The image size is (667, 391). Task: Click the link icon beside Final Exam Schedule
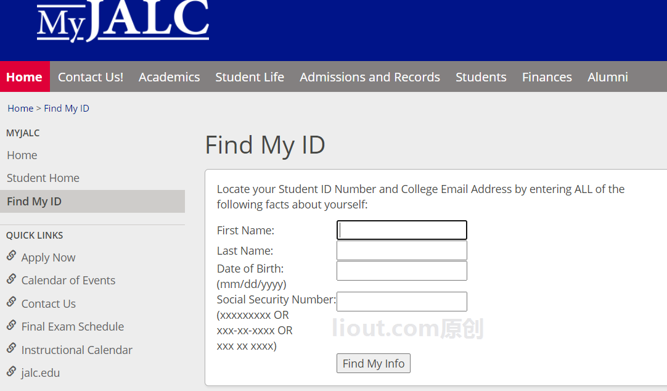[x=12, y=325]
